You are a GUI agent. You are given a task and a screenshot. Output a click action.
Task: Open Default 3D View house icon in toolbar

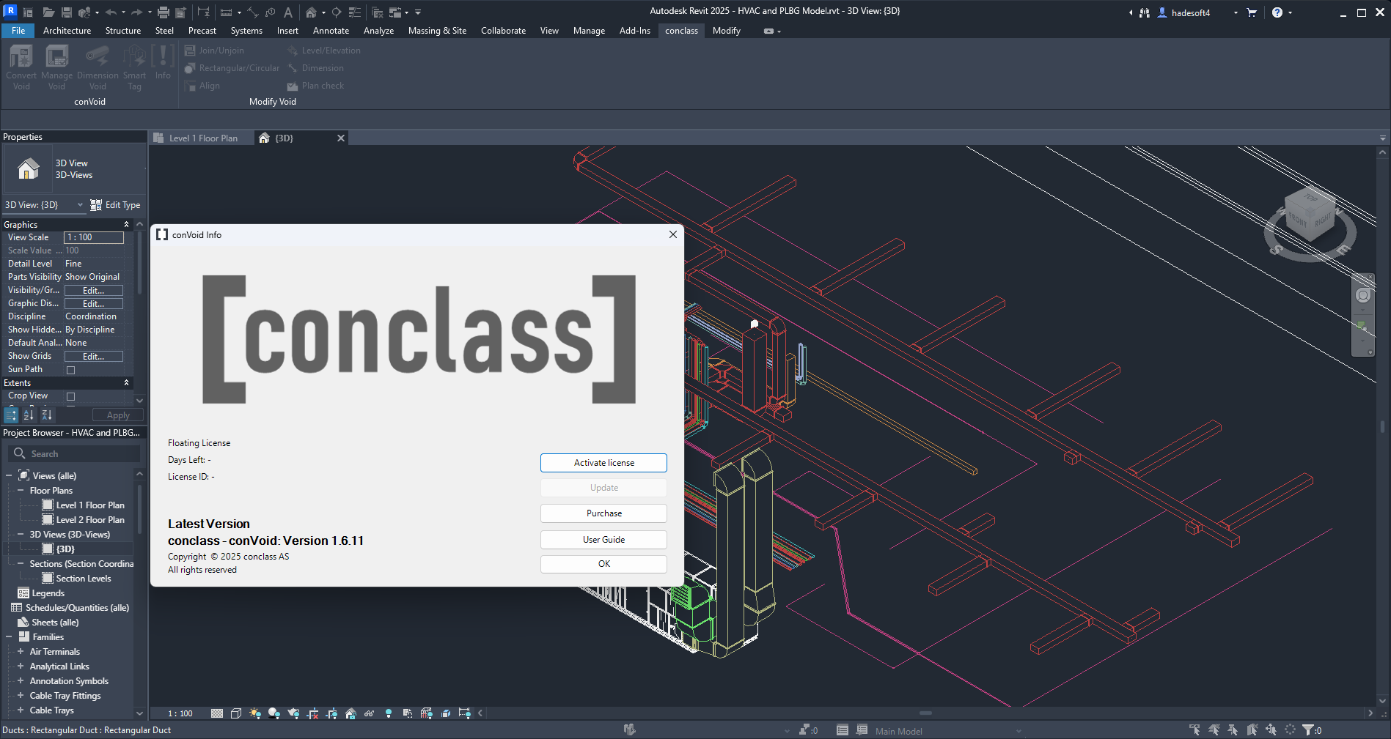click(x=311, y=12)
